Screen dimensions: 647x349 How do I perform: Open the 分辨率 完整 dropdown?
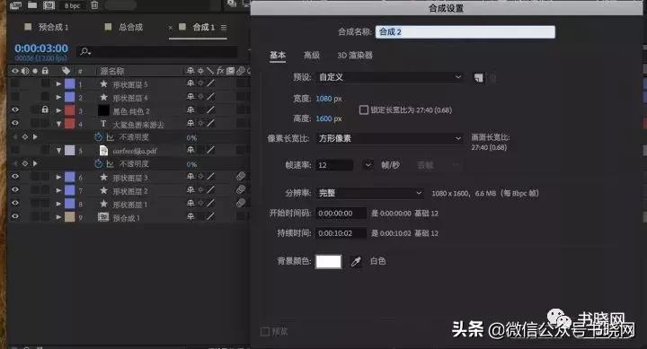(x=369, y=193)
